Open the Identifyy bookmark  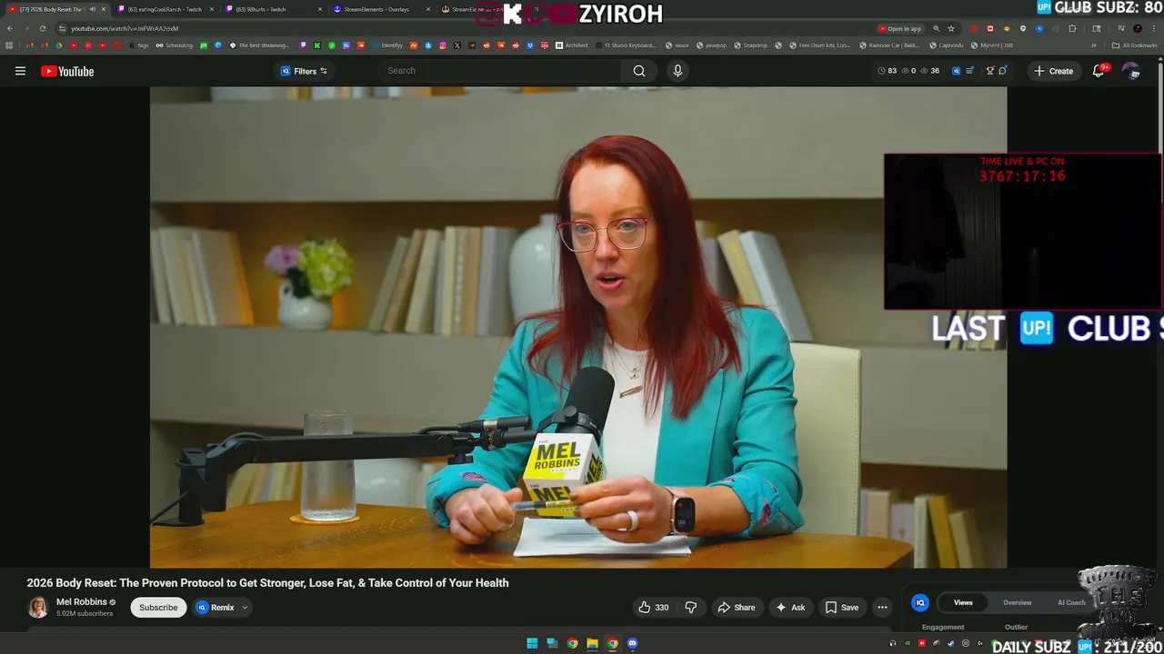coord(387,45)
